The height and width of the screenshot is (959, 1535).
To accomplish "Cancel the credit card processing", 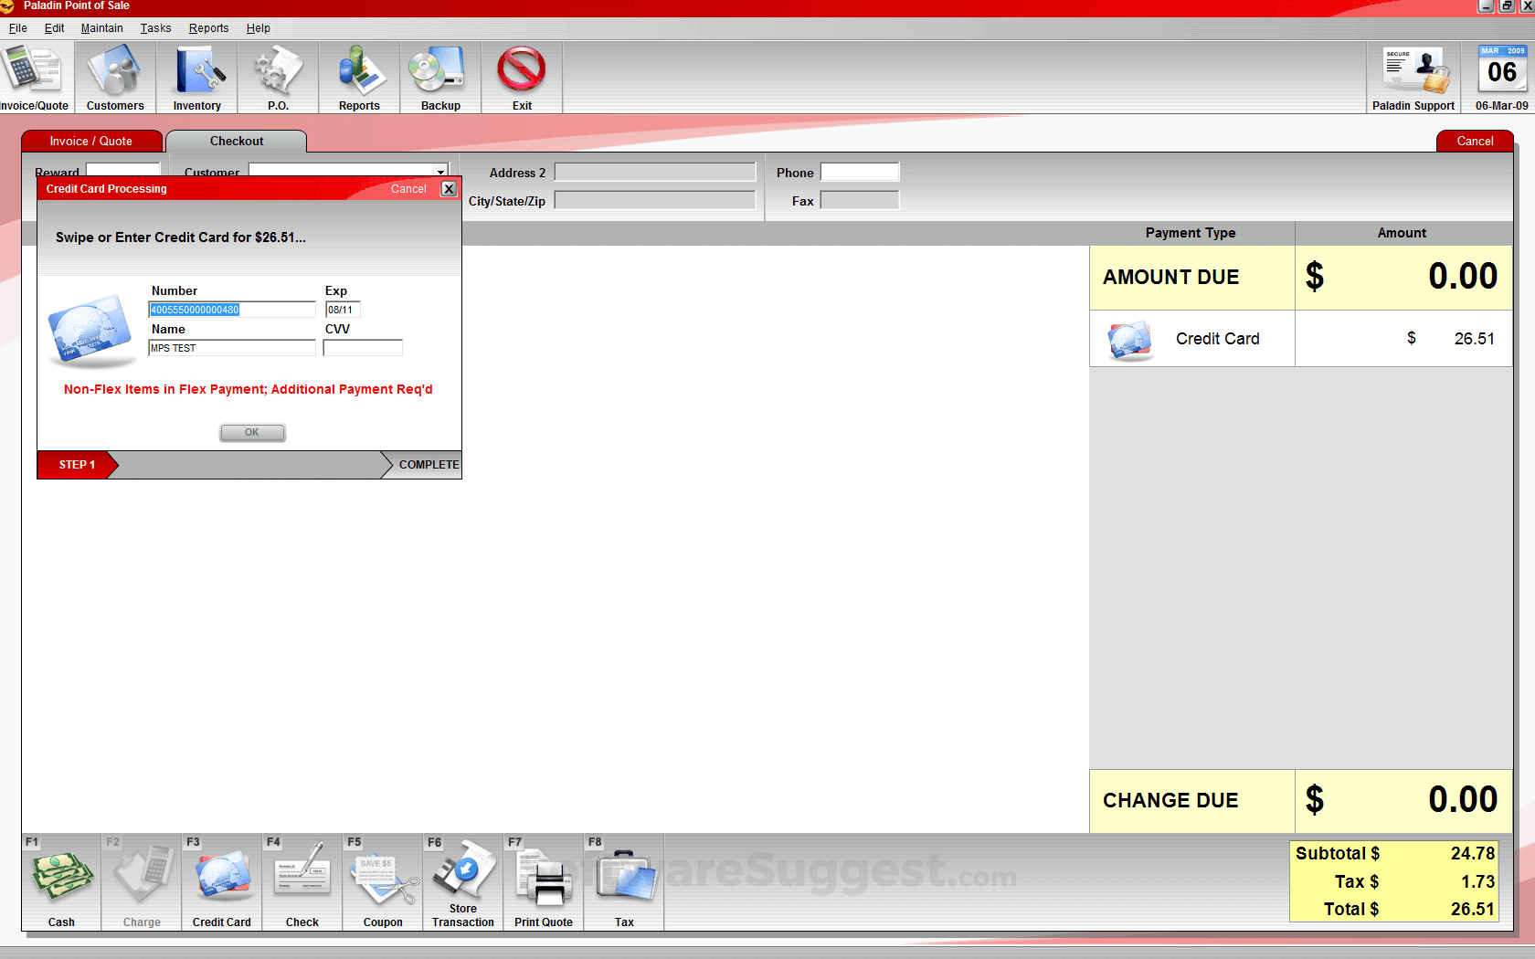I will (408, 188).
